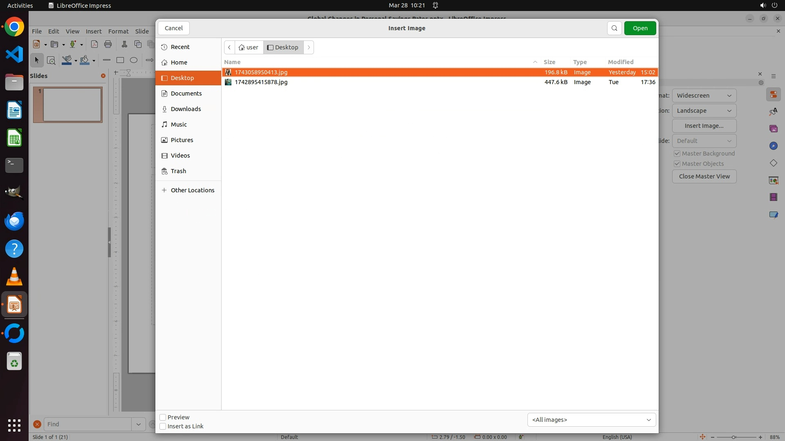Select file 1742895415878.jpg
The width and height of the screenshot is (785, 441).
coord(261,82)
